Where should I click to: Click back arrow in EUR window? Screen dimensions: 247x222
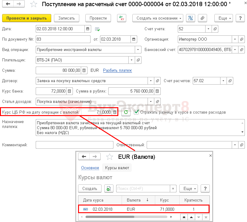pos(84,157)
